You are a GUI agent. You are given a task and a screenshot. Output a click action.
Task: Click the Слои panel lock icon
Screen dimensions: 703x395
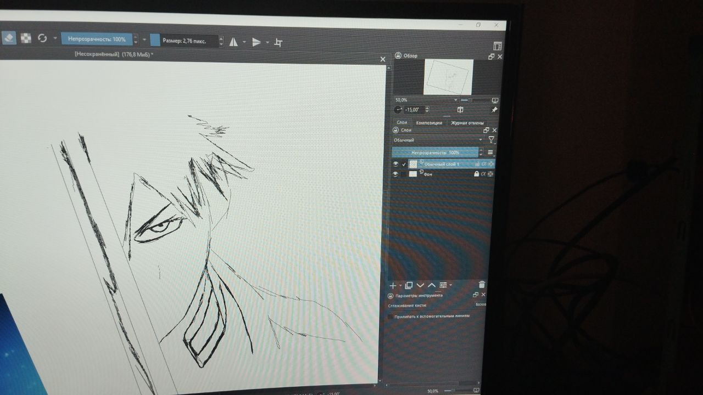(396, 130)
